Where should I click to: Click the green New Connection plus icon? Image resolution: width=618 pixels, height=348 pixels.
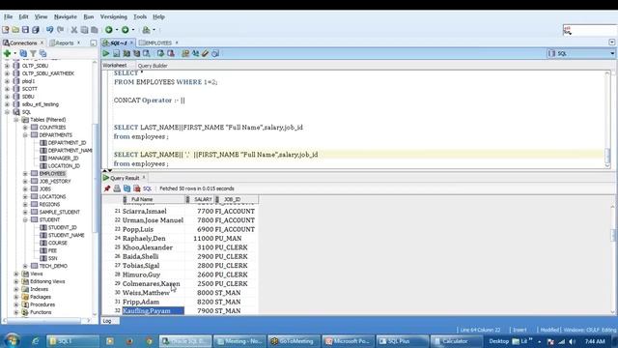(7, 53)
